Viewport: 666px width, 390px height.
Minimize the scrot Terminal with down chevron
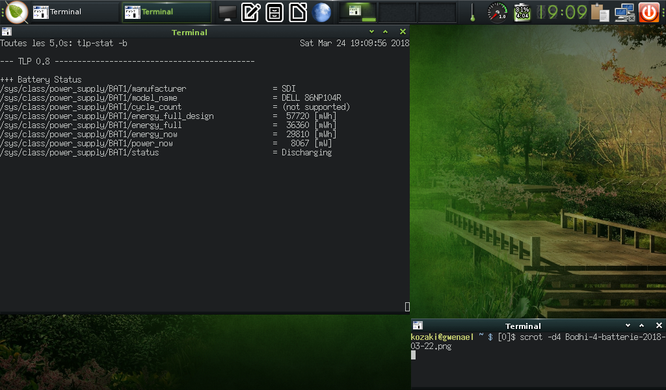point(628,326)
